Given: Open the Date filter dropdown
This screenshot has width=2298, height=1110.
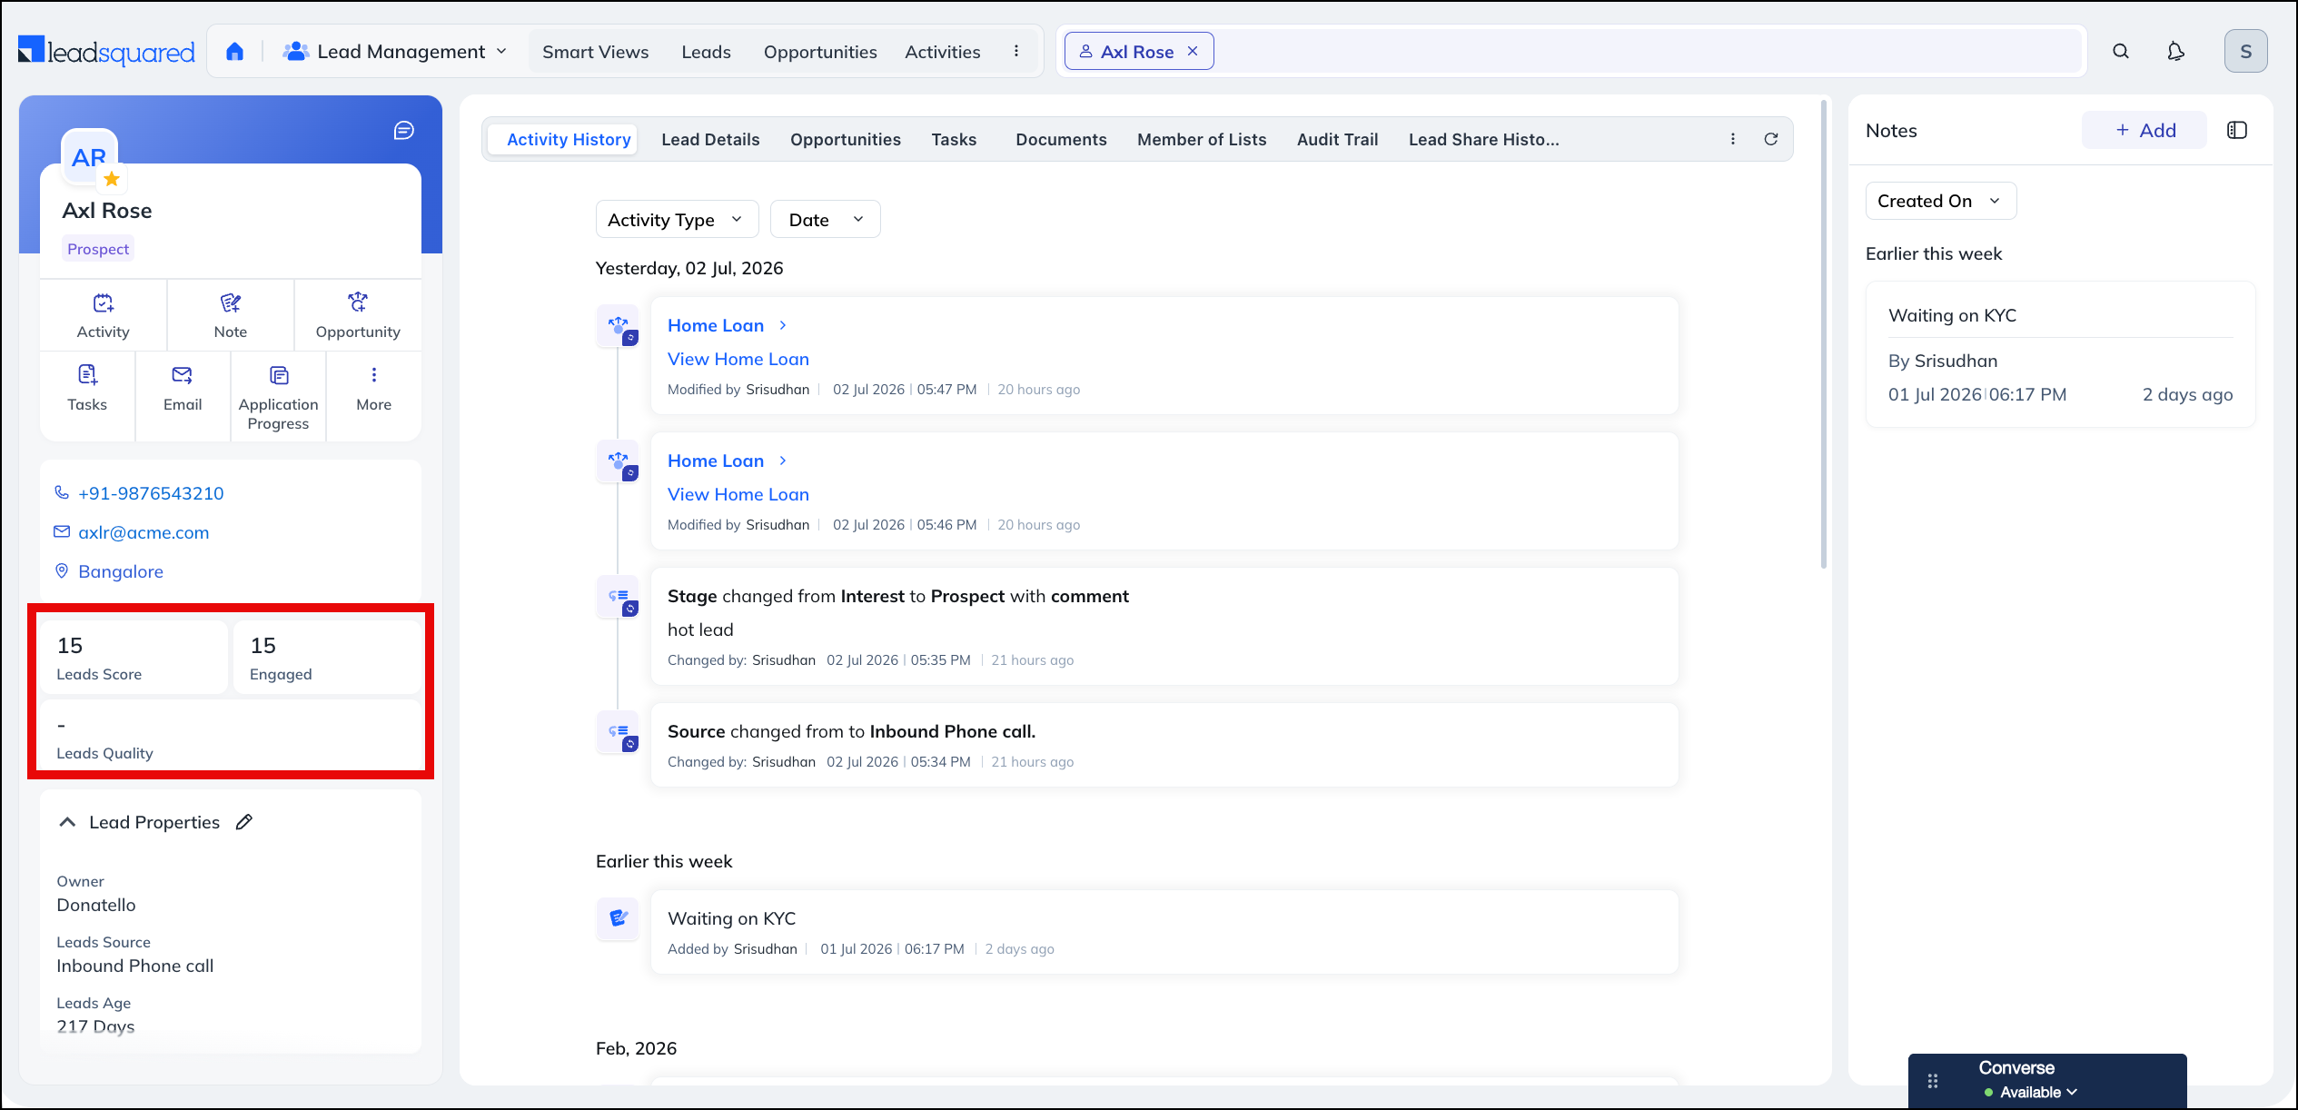Looking at the screenshot, I should [x=825, y=220].
